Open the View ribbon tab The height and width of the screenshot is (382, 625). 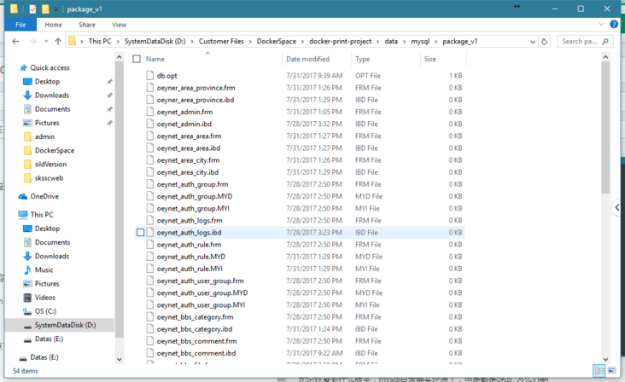(x=119, y=25)
